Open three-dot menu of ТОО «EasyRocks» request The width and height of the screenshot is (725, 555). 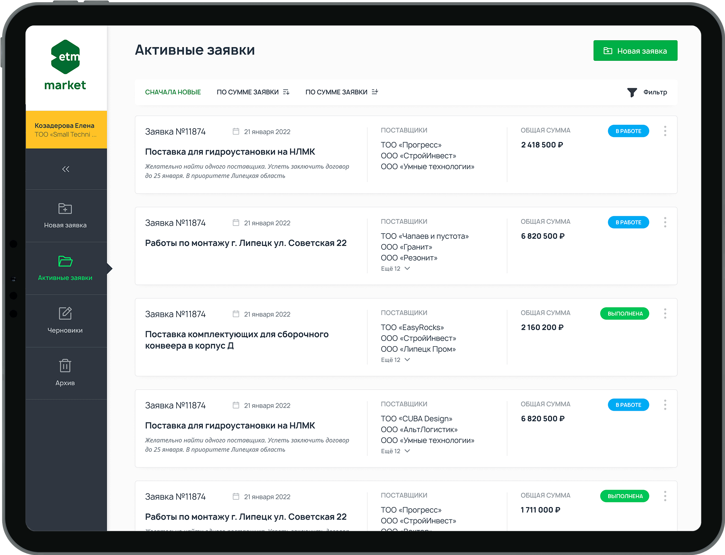665,314
